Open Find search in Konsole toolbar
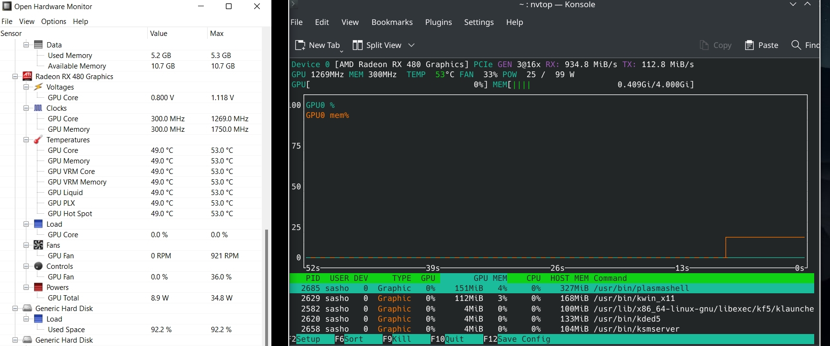 [806, 45]
